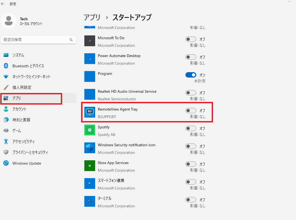Click the 時刻と言語 globe clock icon
Screen dimensions: 296x220
click(x=6, y=120)
